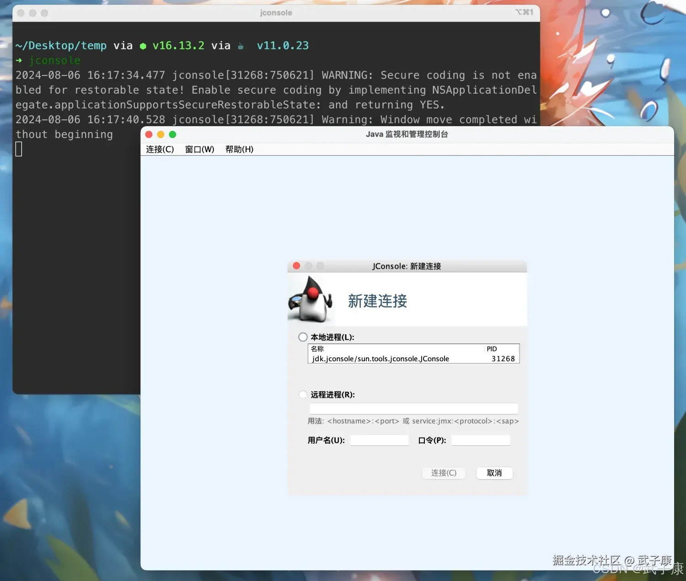Select the jdk.jconsole/sun.tools.jconsole.JConsole process row
This screenshot has width=686, height=581.
click(x=413, y=359)
